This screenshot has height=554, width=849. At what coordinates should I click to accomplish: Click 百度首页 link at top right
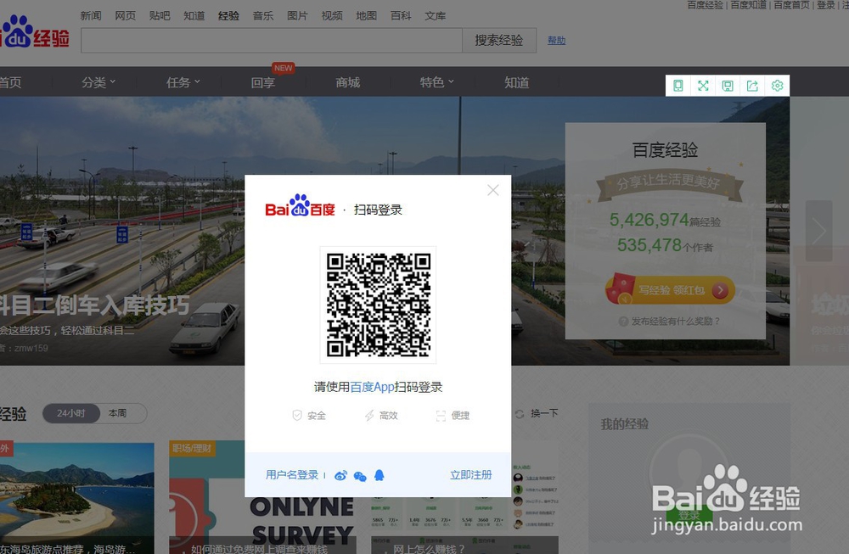coord(791,5)
